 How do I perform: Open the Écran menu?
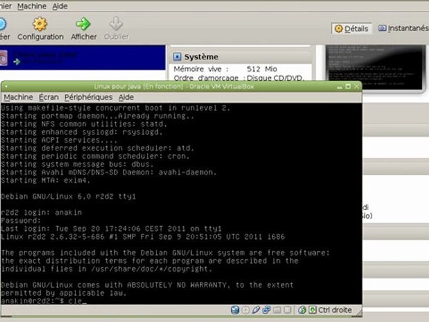[x=49, y=97]
